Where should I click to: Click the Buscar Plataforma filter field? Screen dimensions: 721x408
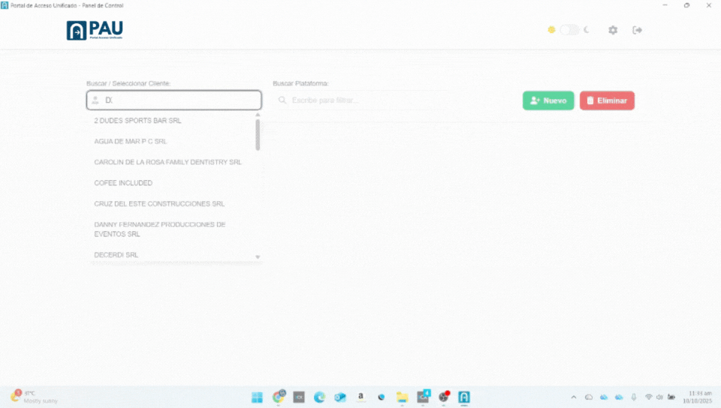click(x=362, y=100)
